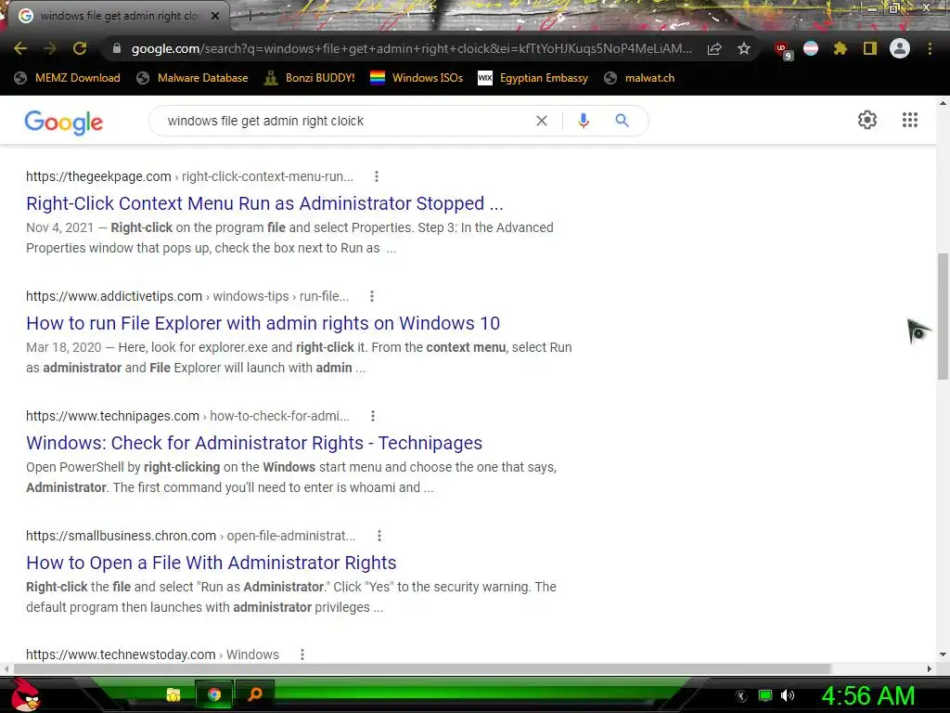Image resolution: width=950 pixels, height=713 pixels.
Task: Open the Google apps grid
Action: point(910,120)
